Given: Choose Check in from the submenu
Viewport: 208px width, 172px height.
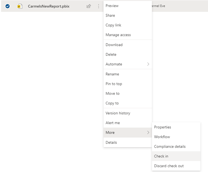Looking at the screenshot, I should click(161, 156).
